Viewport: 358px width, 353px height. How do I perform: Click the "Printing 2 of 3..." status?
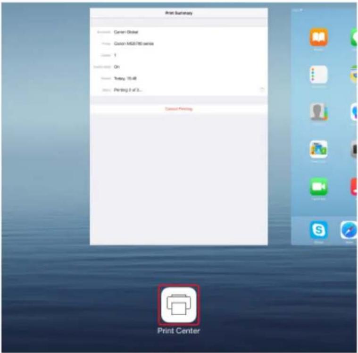128,90
